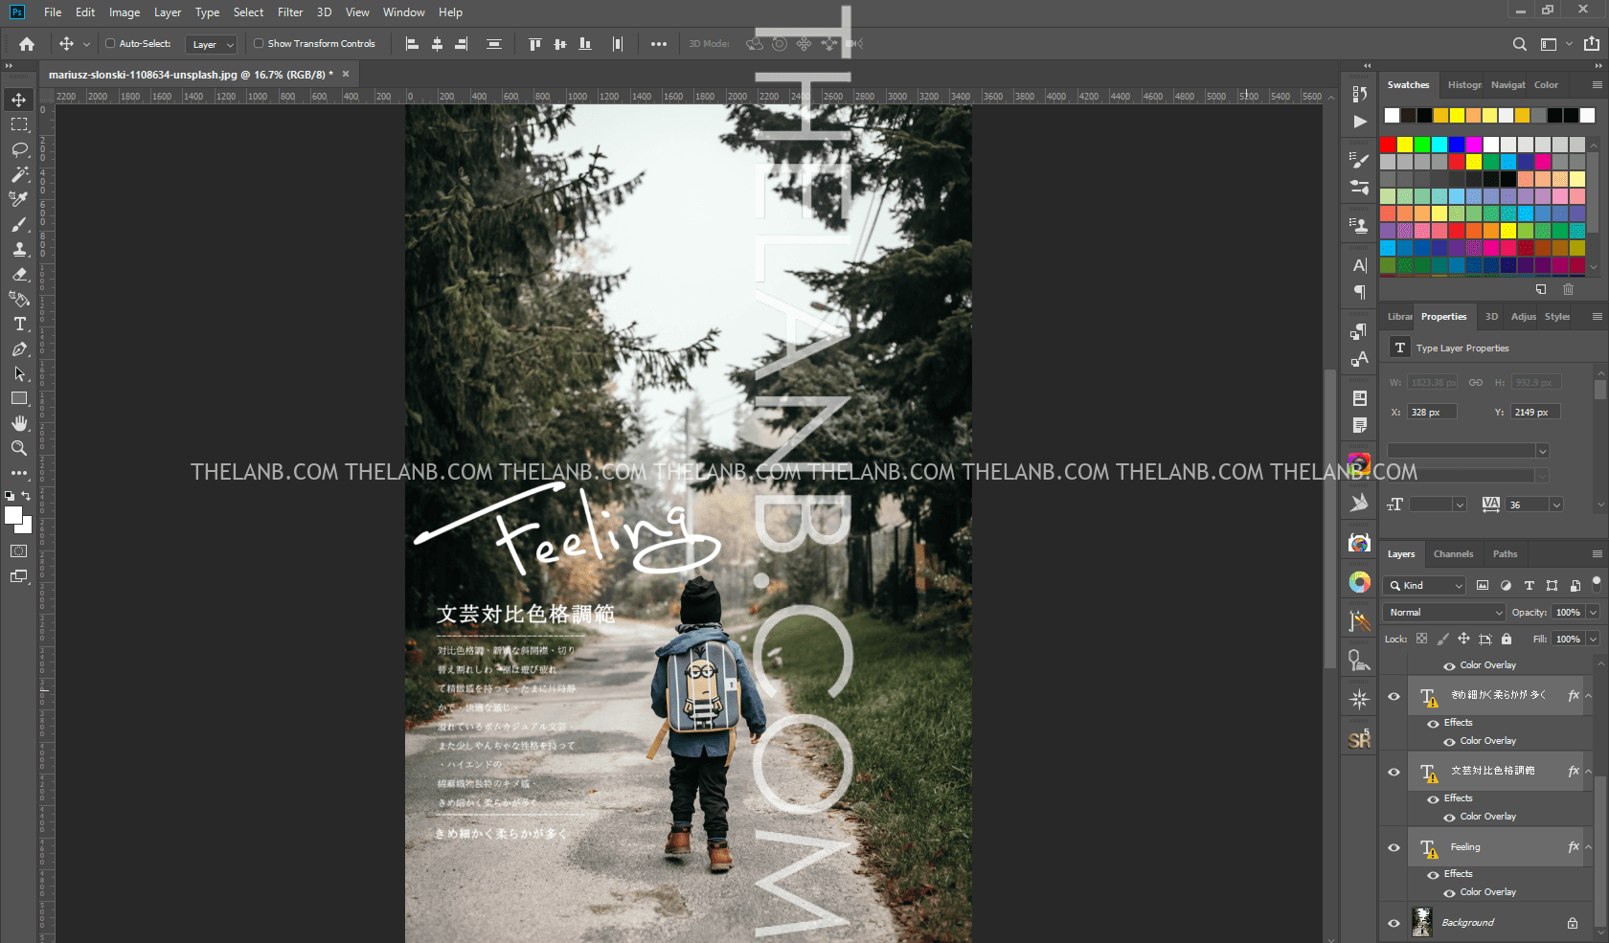Select the Horizontal Type tool
The image size is (1609, 943).
(19, 325)
